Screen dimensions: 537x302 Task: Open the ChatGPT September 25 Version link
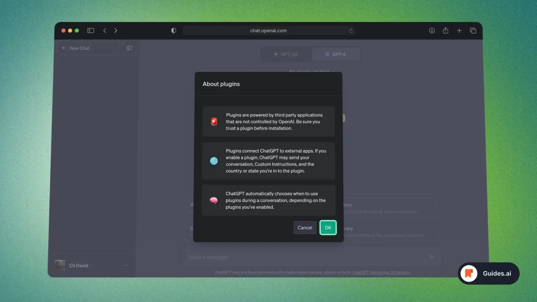click(381, 273)
